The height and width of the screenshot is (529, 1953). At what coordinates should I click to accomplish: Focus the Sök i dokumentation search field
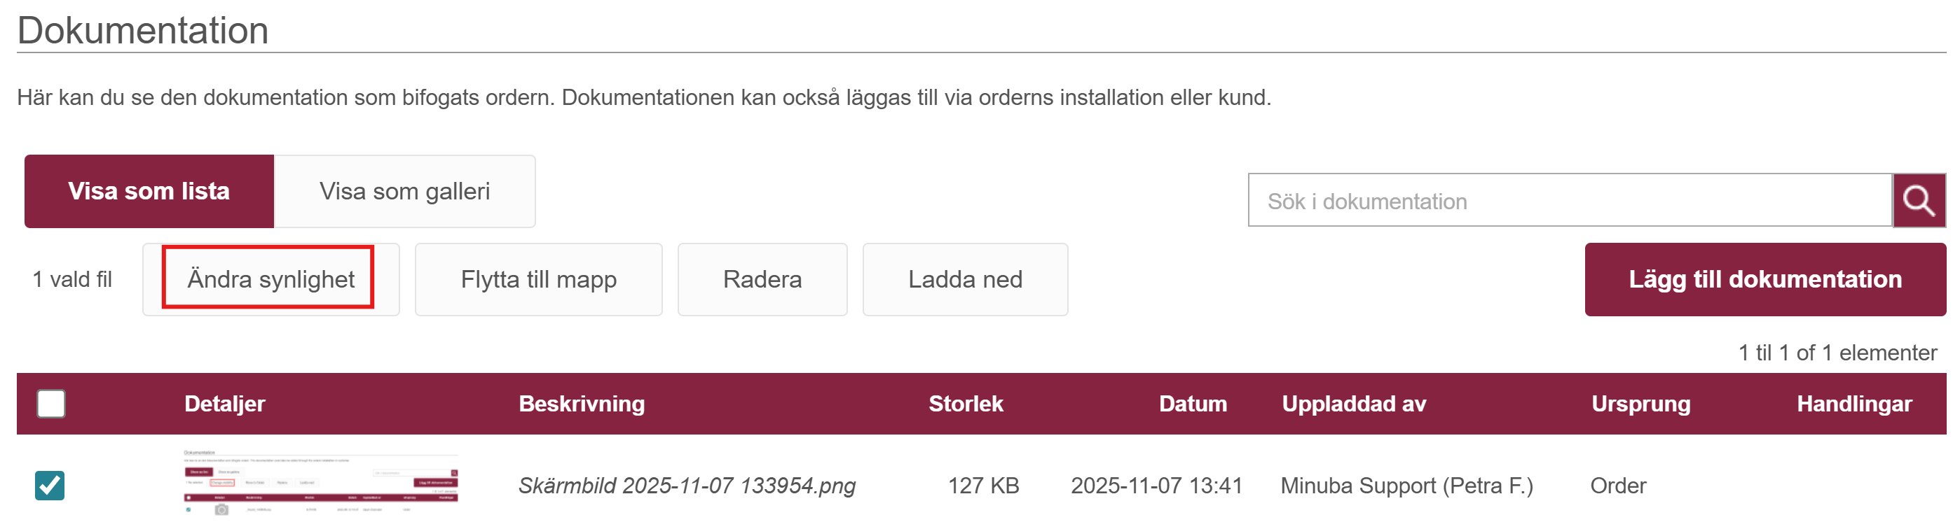coord(1570,201)
